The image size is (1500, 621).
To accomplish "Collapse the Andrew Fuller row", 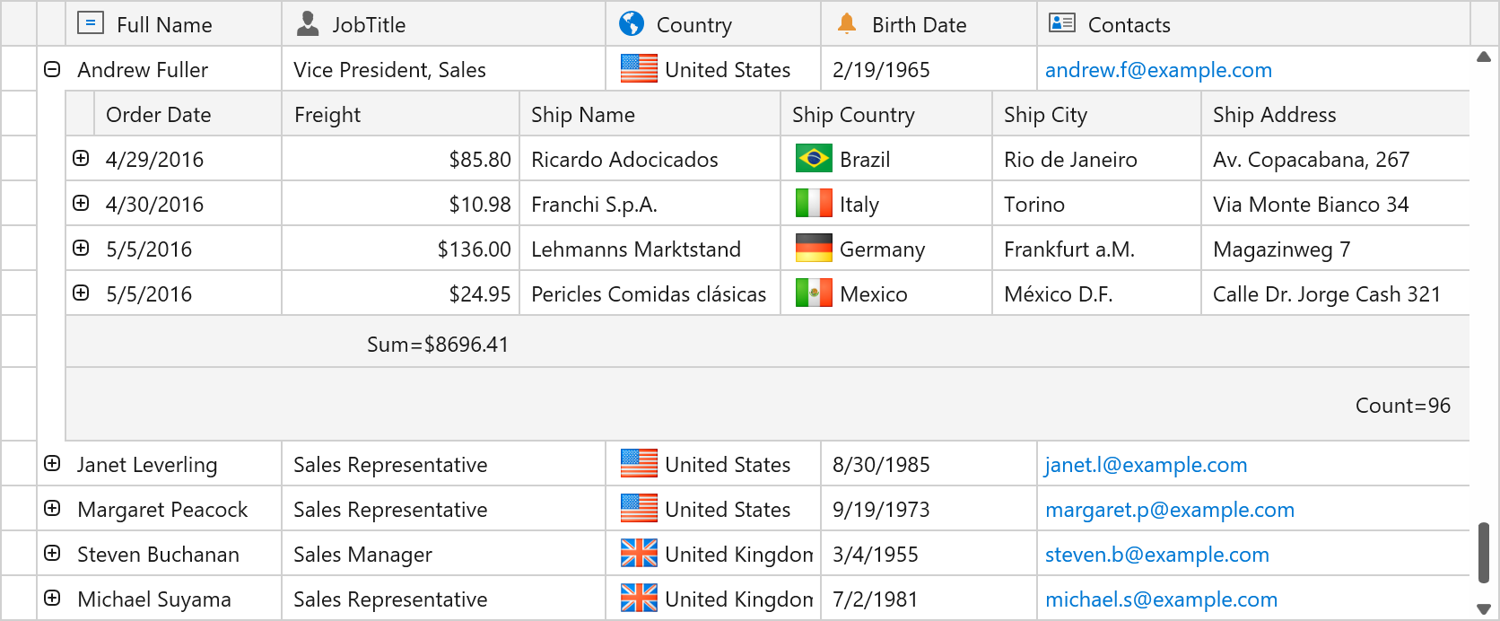I will [52, 69].
